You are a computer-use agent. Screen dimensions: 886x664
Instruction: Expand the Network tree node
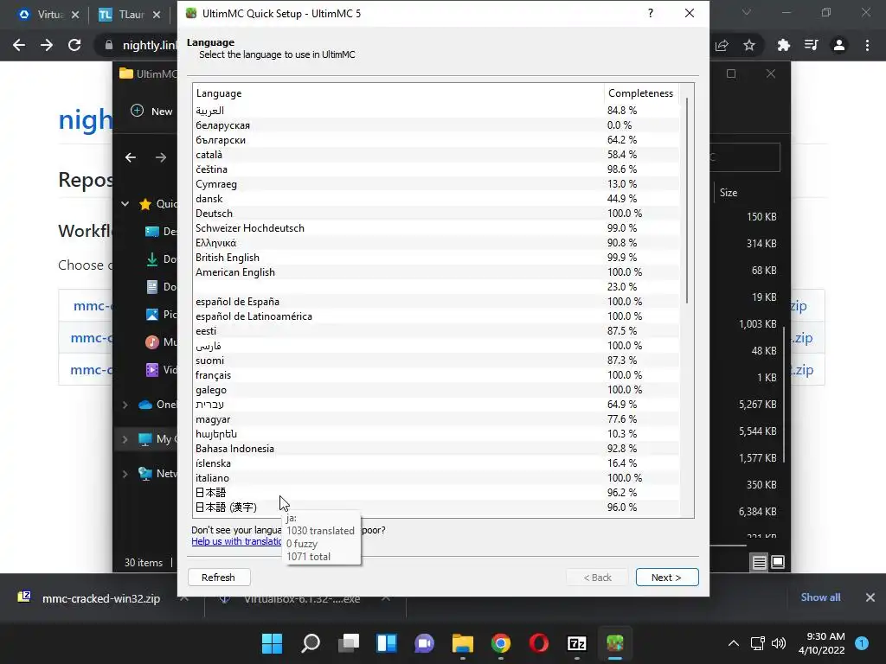point(125,474)
